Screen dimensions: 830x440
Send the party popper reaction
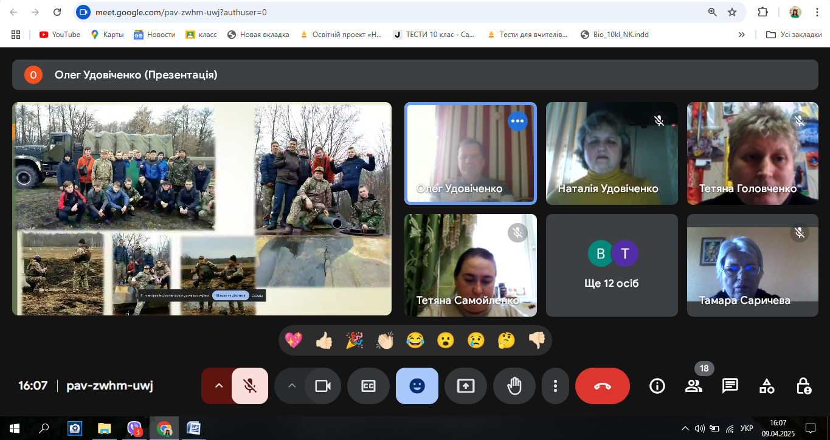pyautogui.click(x=354, y=340)
